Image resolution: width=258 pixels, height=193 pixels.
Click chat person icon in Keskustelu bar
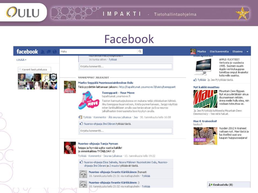[210, 185]
